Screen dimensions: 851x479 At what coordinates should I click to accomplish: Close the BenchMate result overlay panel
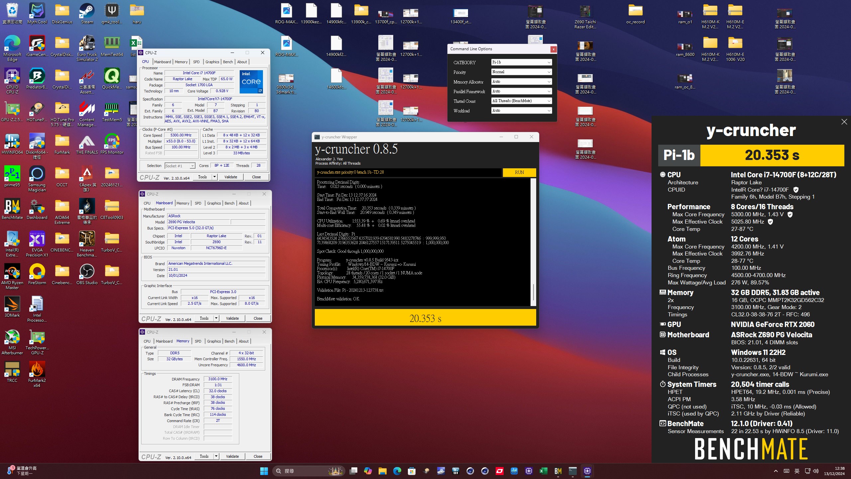(844, 122)
